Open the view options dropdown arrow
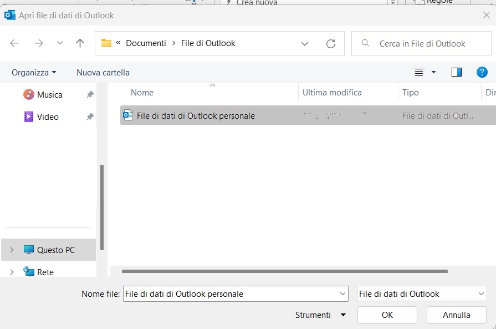 pyautogui.click(x=434, y=73)
